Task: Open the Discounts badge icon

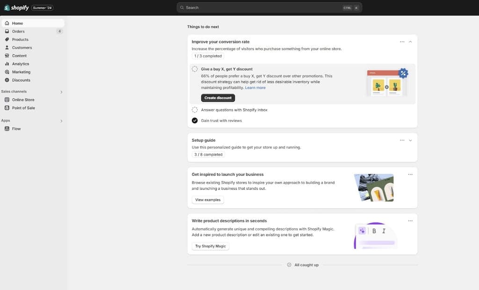Action: (7, 80)
